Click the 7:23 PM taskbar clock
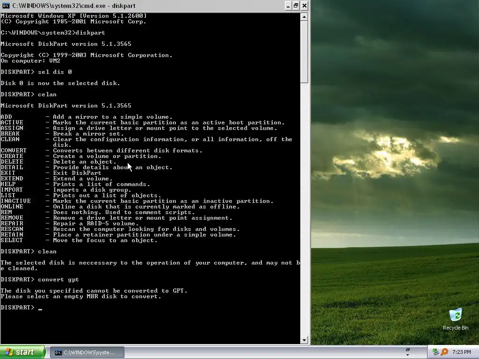The height and width of the screenshot is (359, 479). coord(461,352)
